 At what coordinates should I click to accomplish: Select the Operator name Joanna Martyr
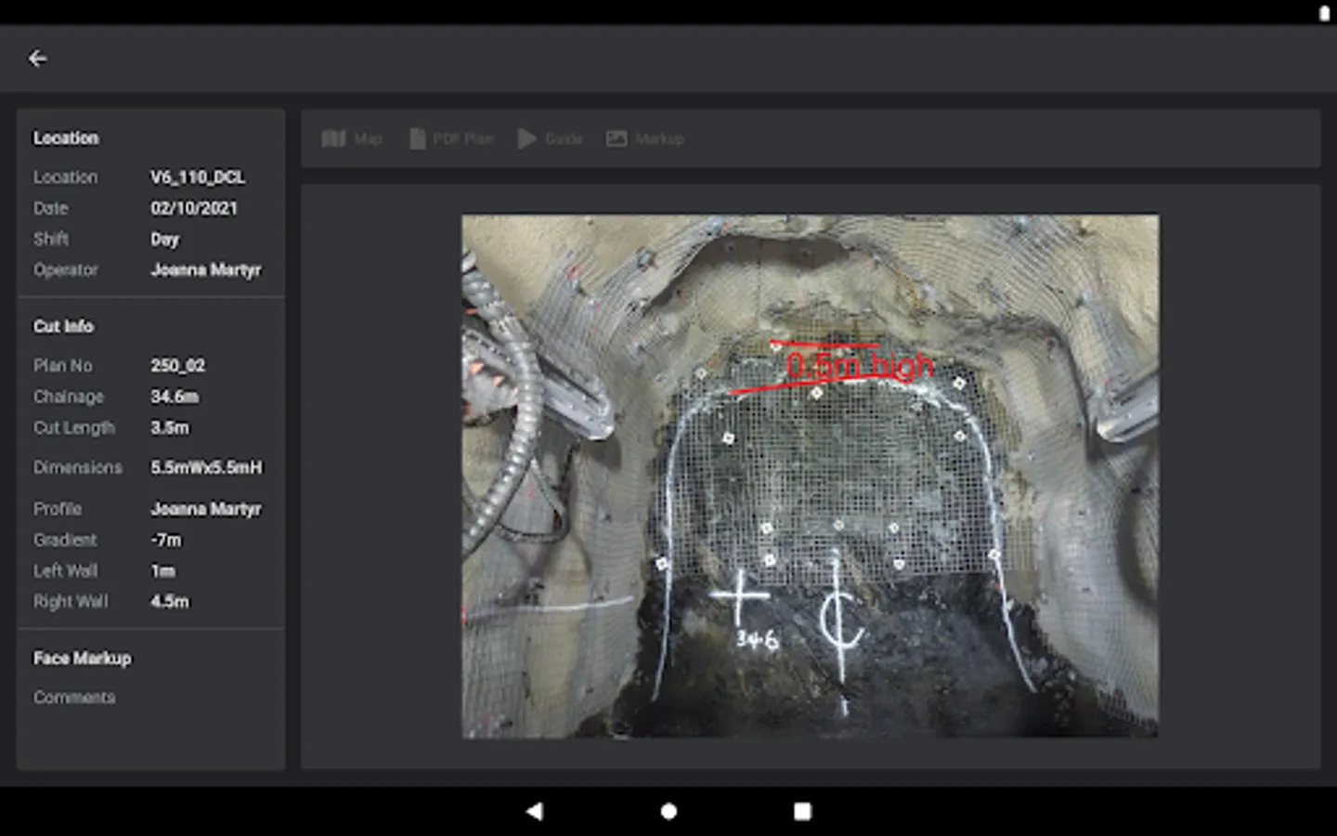[x=205, y=269]
